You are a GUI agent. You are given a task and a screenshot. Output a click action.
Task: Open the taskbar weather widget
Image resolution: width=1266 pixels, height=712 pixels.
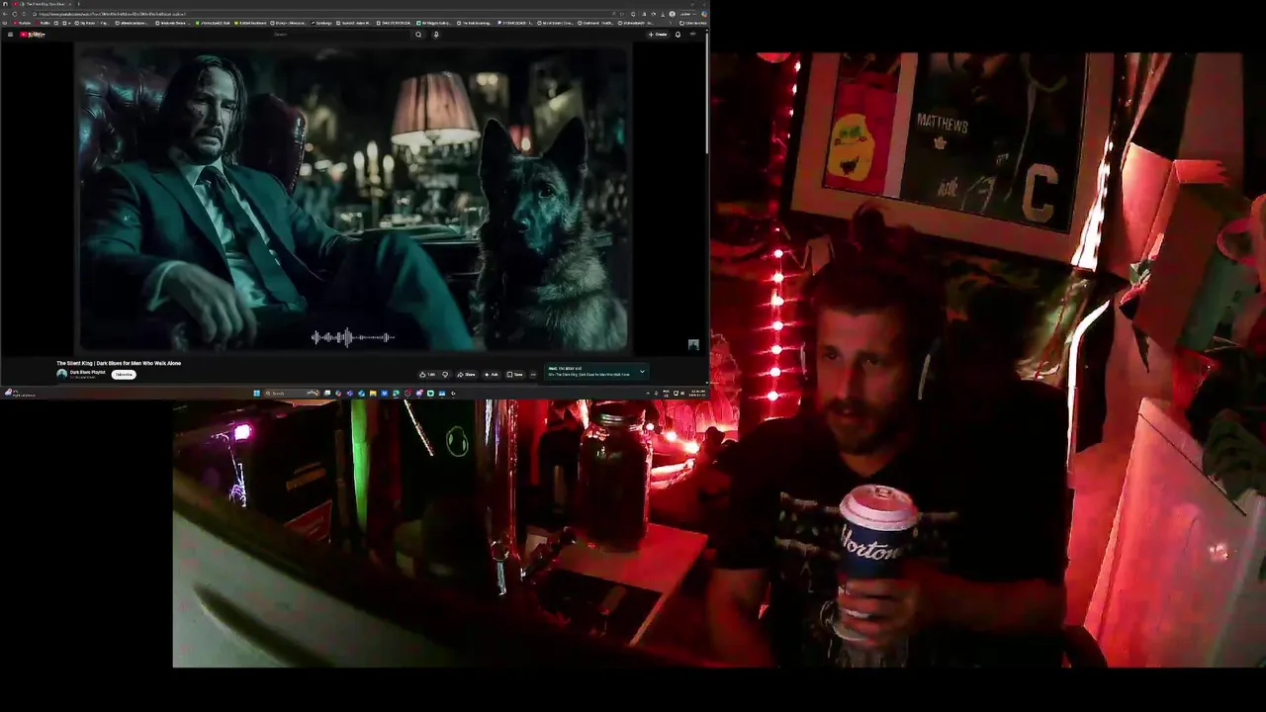pos(20,394)
